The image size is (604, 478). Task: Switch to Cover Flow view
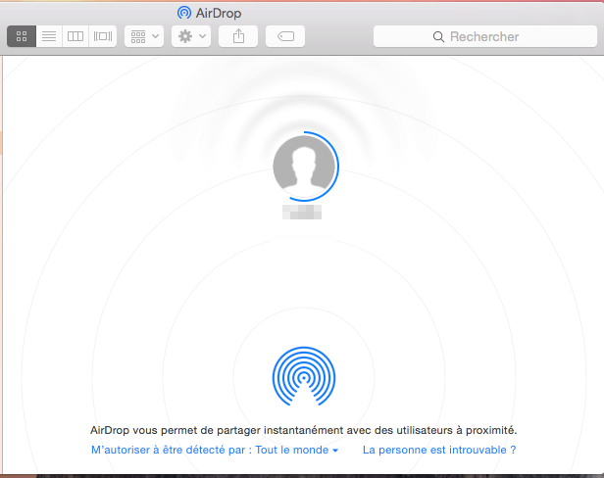tap(103, 36)
